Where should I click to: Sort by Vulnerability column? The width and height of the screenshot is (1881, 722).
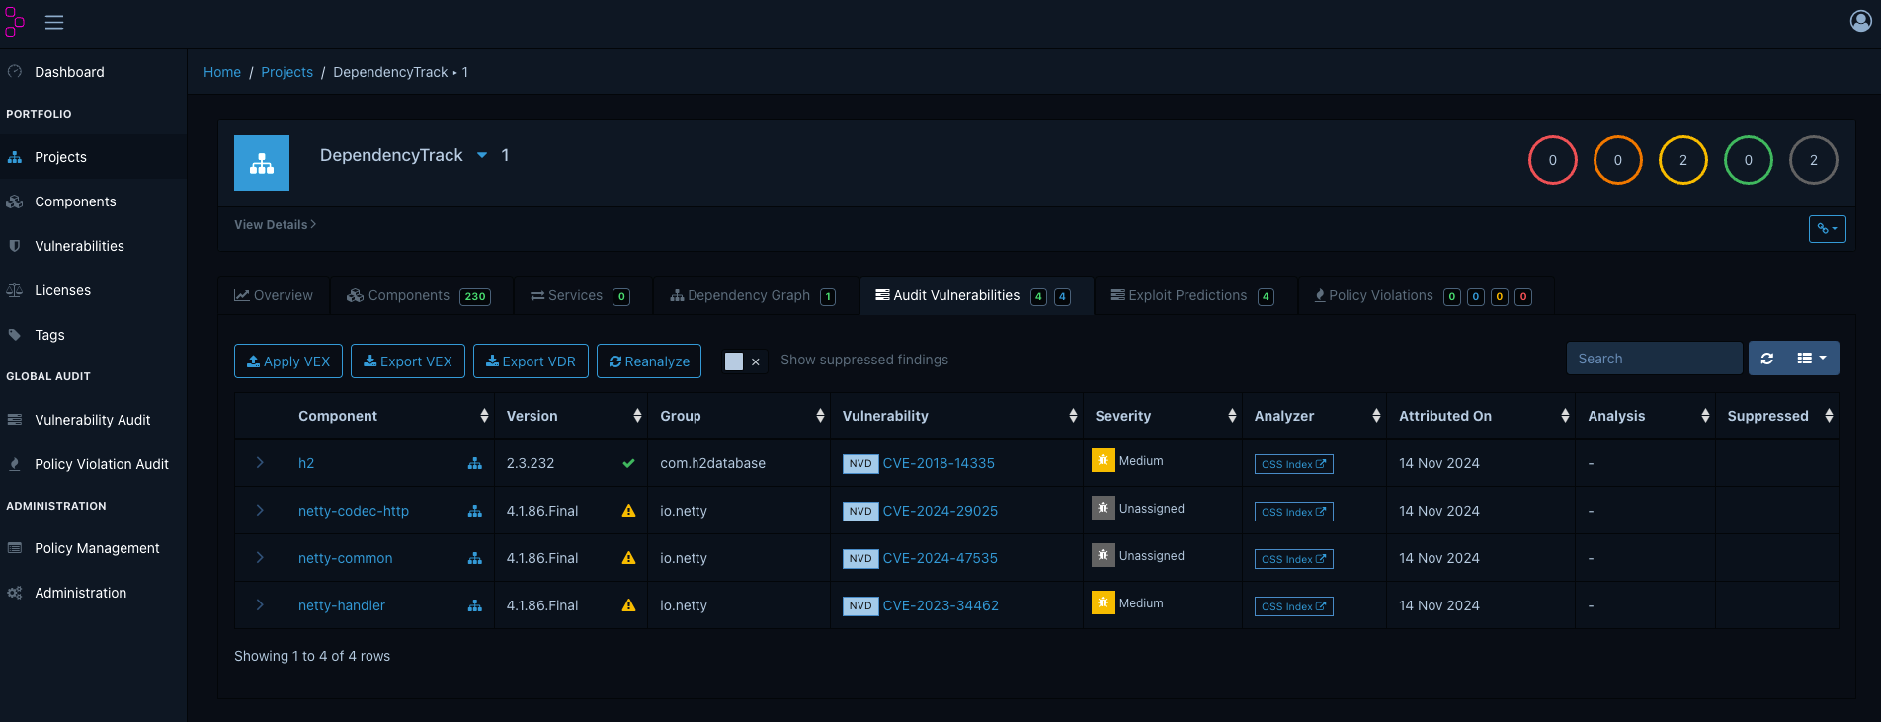tap(956, 416)
